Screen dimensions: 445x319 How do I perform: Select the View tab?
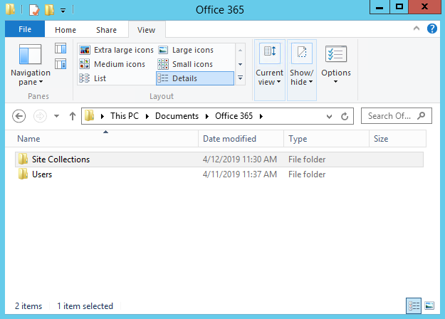coord(147,30)
